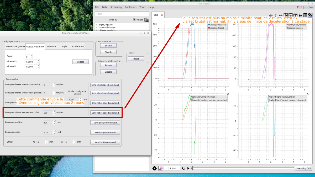Viewport: 315px width, 177px height.
Task: Click the zoom vertical double-arrow icon
Action: 276,15
